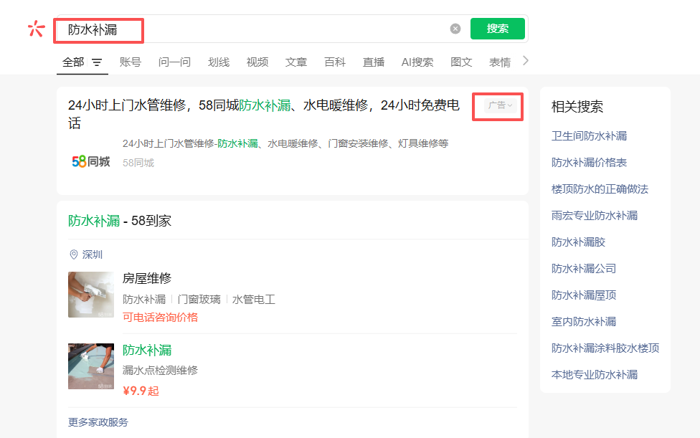
Task: Clear the search box with X icon
Action: point(455,29)
